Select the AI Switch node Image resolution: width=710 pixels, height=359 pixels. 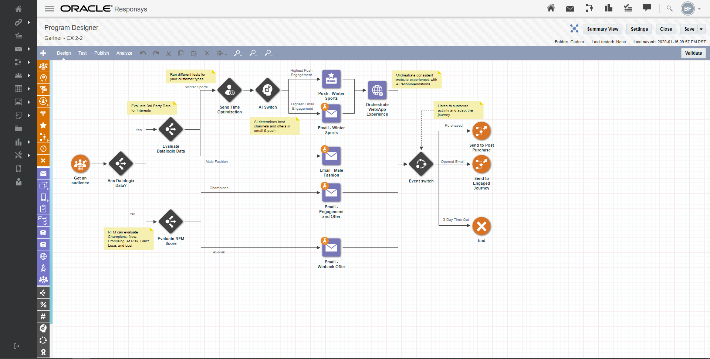point(267,90)
